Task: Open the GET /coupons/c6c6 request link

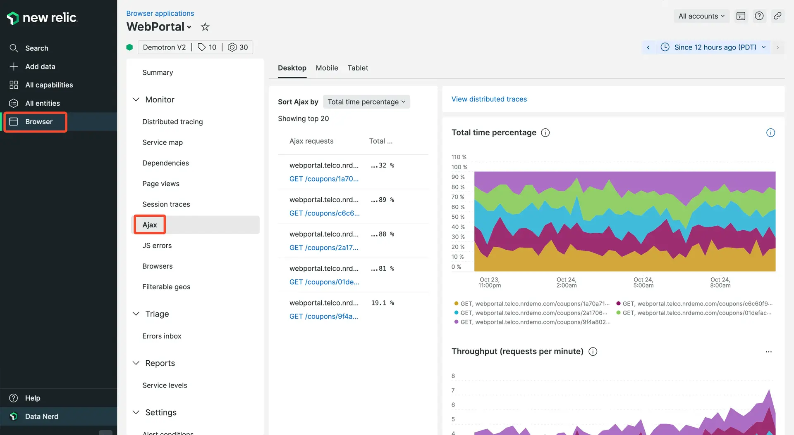Action: coord(324,213)
